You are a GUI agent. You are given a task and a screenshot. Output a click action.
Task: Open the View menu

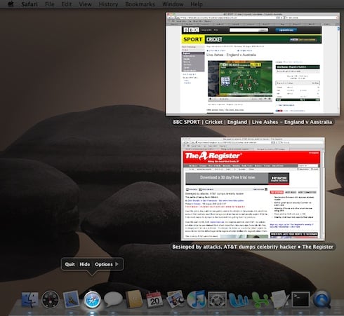tap(85, 4)
